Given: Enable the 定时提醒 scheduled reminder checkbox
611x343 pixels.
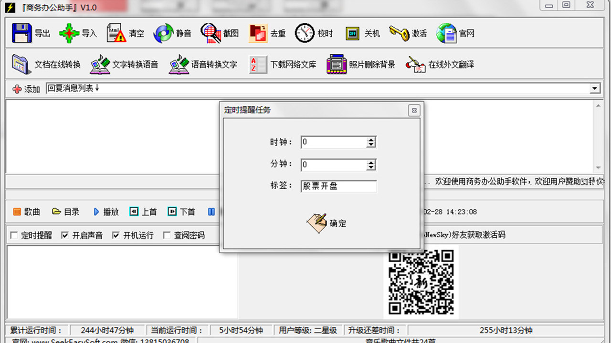Looking at the screenshot, I should [x=15, y=235].
